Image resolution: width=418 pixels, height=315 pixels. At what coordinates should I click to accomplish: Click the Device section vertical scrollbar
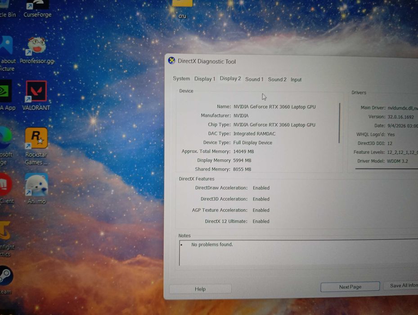339,123
